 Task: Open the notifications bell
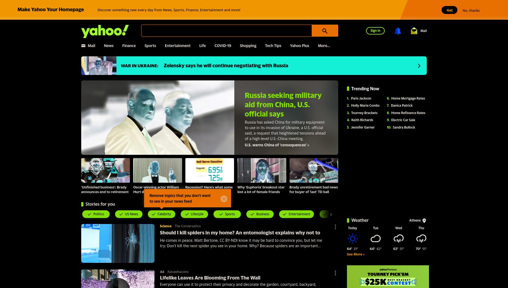coord(398,31)
